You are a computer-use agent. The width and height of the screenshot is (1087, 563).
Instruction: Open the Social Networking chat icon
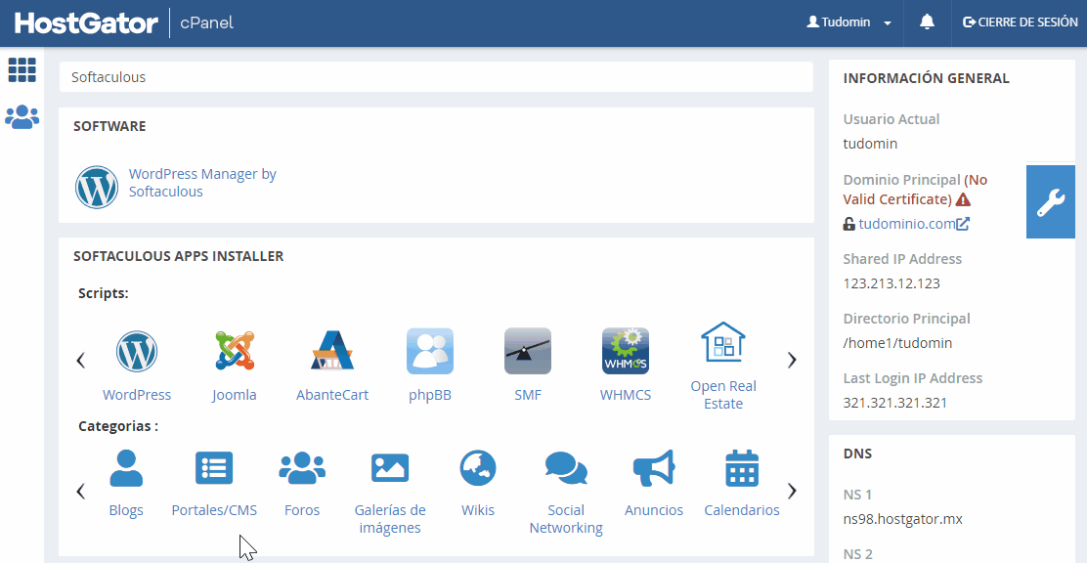(x=566, y=468)
